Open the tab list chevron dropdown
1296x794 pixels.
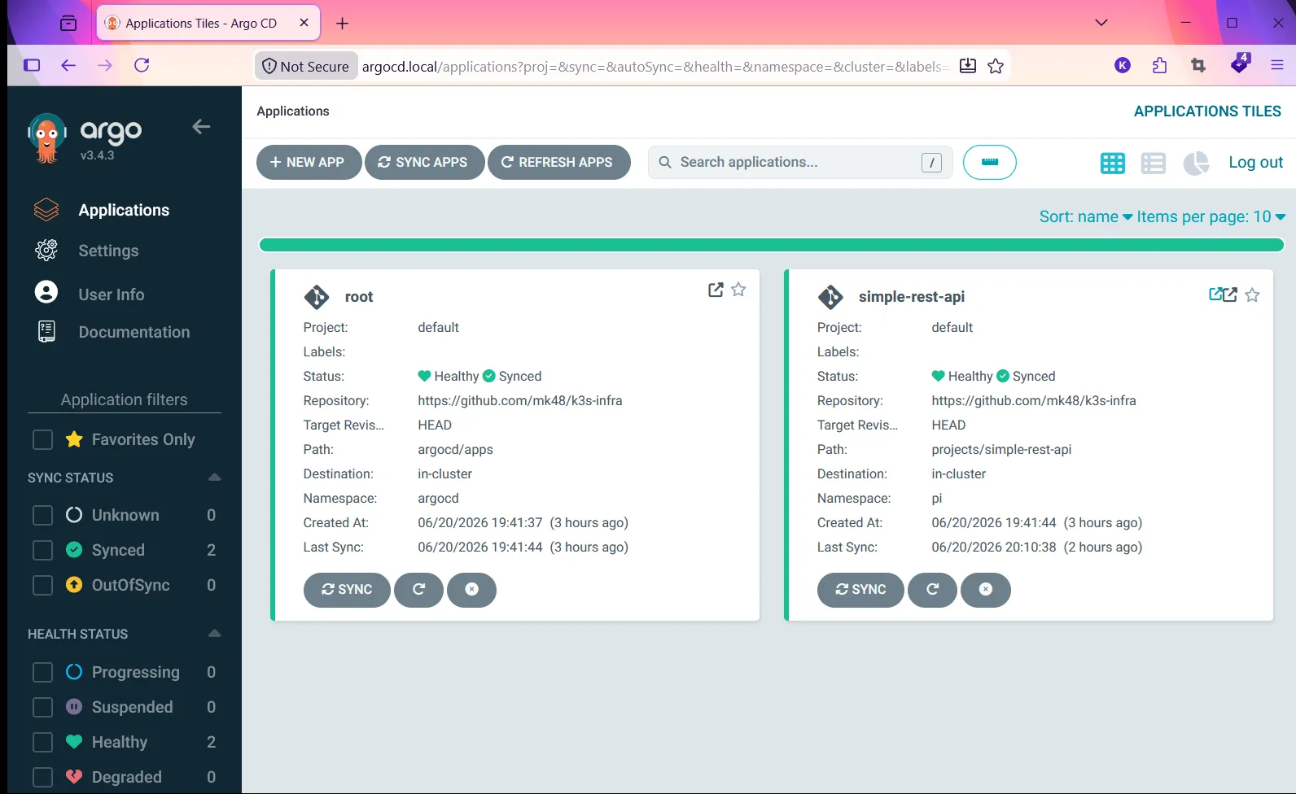[1101, 23]
